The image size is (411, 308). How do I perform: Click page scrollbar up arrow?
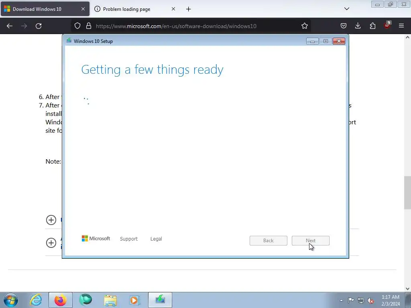click(407, 37)
